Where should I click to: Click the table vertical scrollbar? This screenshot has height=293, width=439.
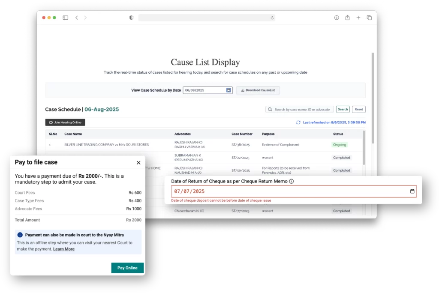point(364,148)
